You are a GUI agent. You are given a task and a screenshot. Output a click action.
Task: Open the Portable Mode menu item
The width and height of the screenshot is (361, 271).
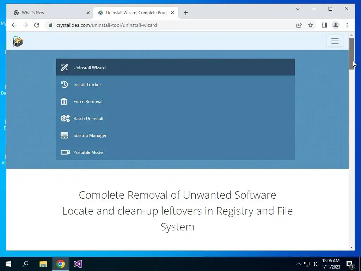point(176,152)
